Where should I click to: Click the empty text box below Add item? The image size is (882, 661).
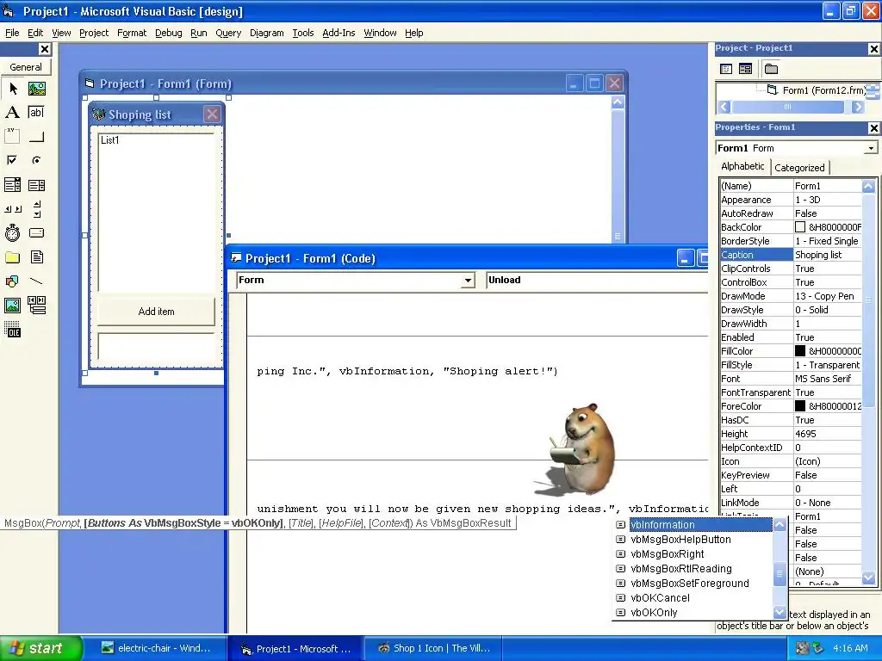coord(156,346)
